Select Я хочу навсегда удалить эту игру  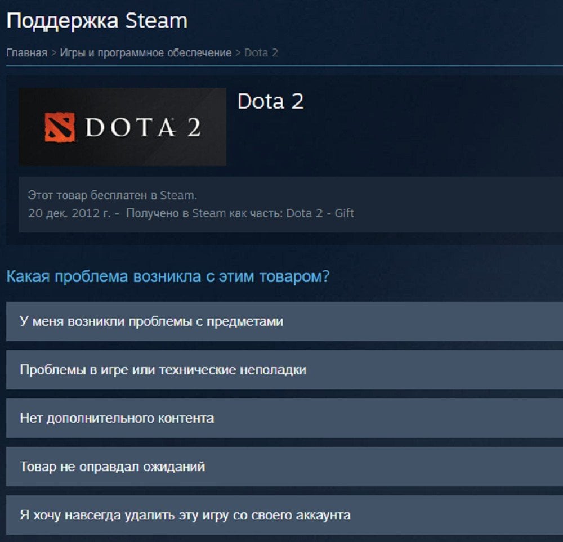[x=284, y=515]
